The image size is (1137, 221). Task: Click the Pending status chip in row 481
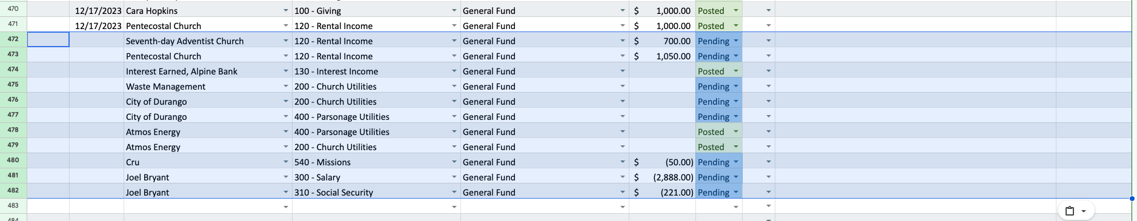(718, 177)
